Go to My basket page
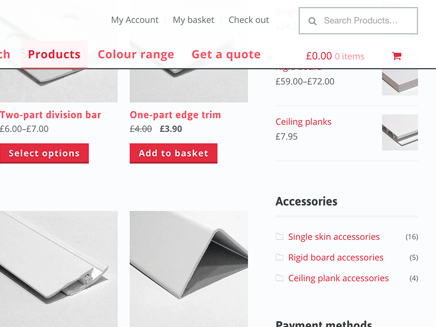The image size is (436, 327). (x=193, y=20)
